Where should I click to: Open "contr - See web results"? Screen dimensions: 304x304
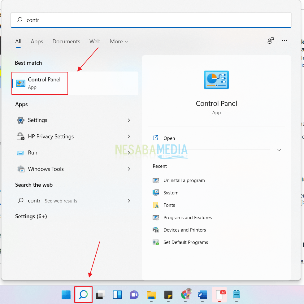[74, 201]
